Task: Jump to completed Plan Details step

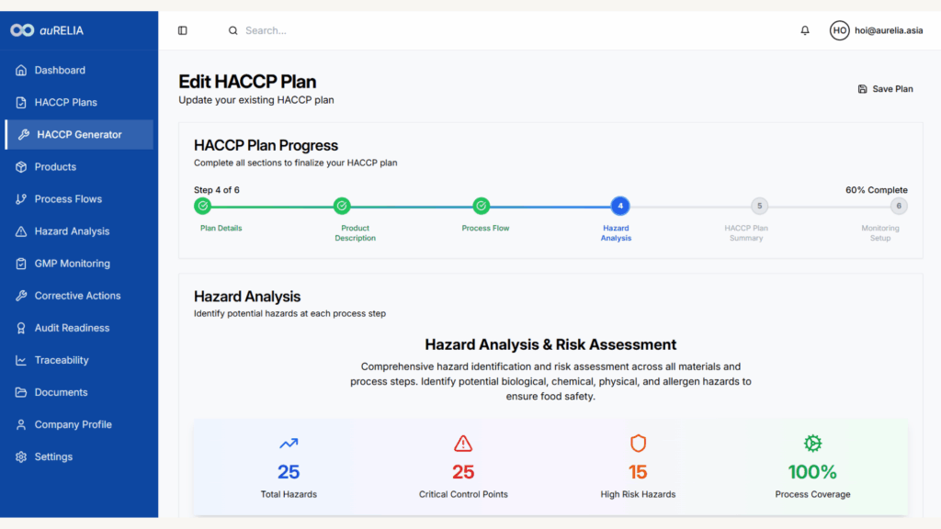Action: (x=203, y=206)
